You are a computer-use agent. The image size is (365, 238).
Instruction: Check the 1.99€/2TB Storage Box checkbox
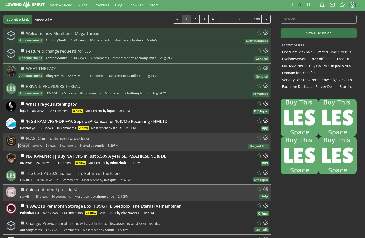(22, 206)
